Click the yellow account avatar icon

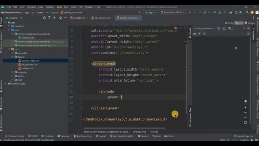coord(252,13)
